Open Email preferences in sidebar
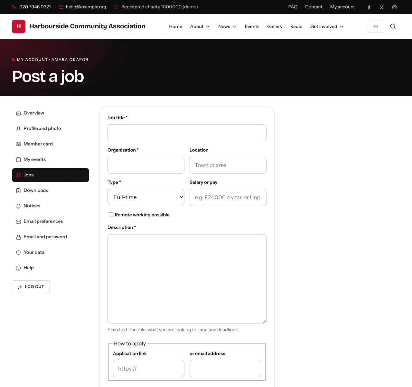 (51, 222)
